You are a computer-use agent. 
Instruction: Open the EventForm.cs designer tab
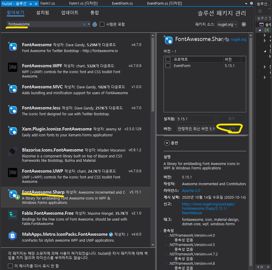[164, 4]
